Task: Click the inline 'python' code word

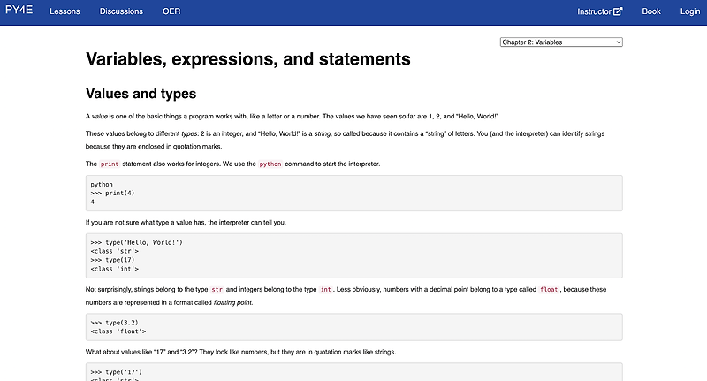Action: tap(270, 164)
